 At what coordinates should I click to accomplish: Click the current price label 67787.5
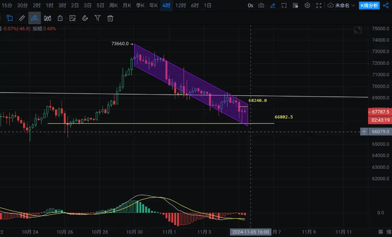(380, 112)
